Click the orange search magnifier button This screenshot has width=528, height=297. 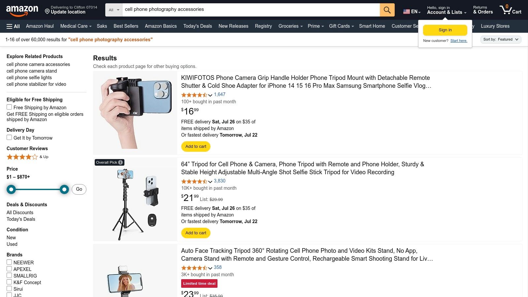387,10
